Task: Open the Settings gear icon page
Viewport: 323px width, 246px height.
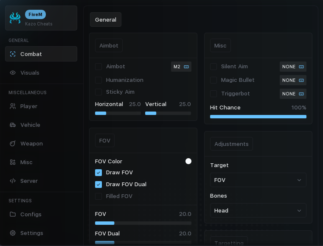Action: [13, 233]
